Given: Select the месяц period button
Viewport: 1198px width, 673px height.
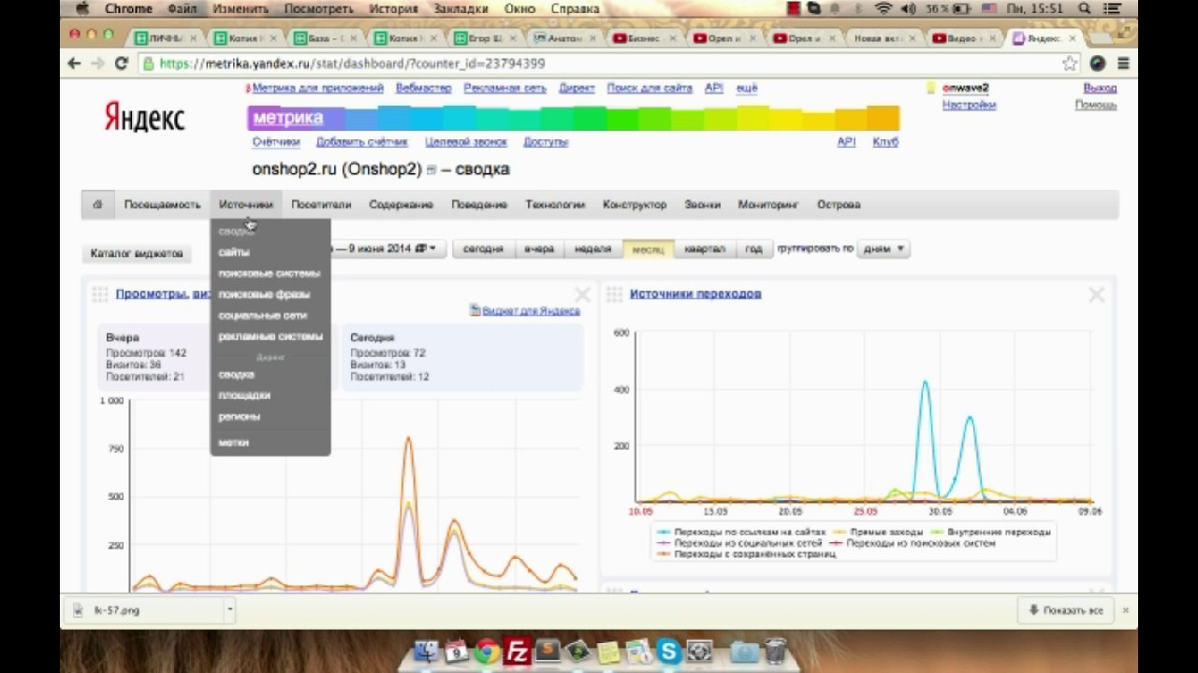Looking at the screenshot, I should (649, 250).
